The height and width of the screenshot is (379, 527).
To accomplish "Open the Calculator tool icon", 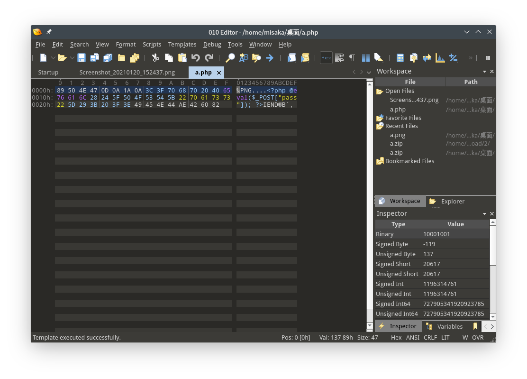I will pyautogui.click(x=400, y=58).
